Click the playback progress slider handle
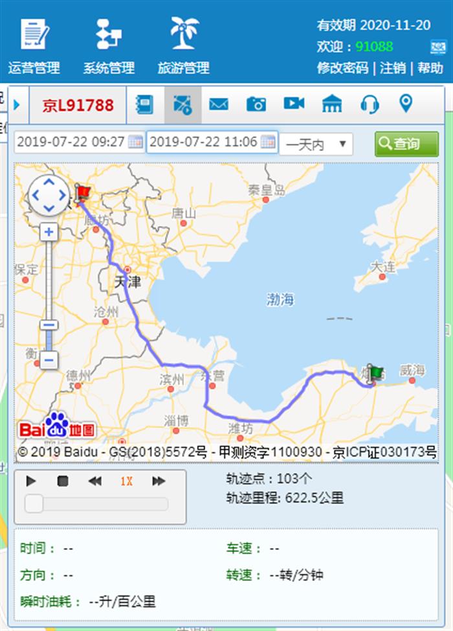The image size is (453, 631). pos(34,503)
